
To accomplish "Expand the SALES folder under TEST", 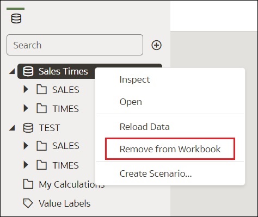I will [x=26, y=146].
